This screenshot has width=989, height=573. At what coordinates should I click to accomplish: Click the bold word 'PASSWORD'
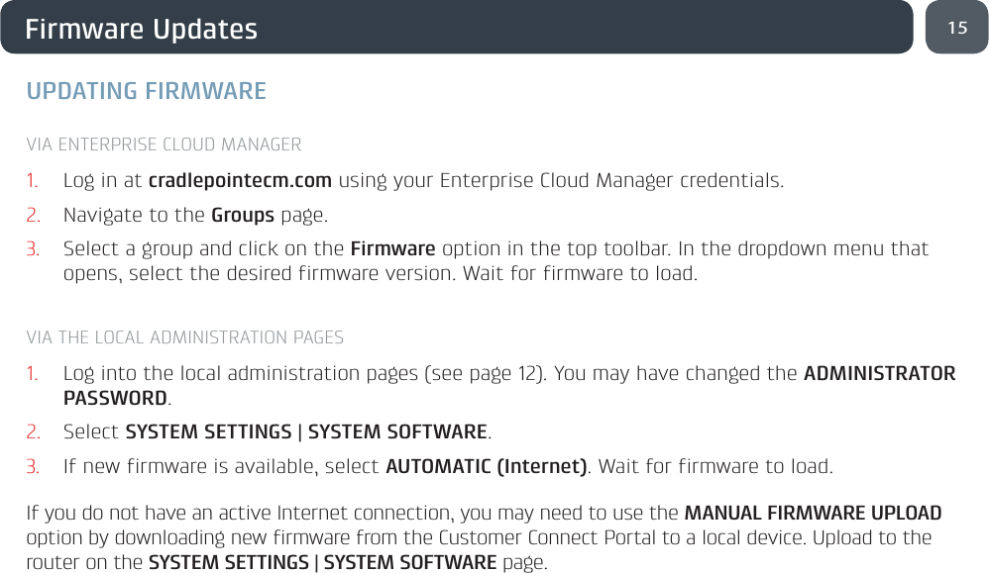point(115,399)
